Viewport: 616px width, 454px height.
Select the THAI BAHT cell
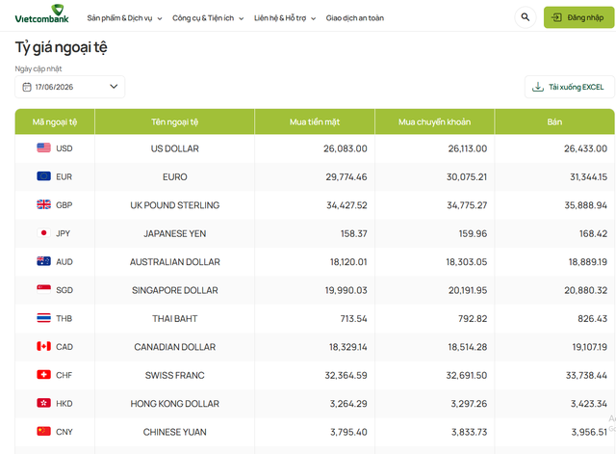tap(175, 318)
